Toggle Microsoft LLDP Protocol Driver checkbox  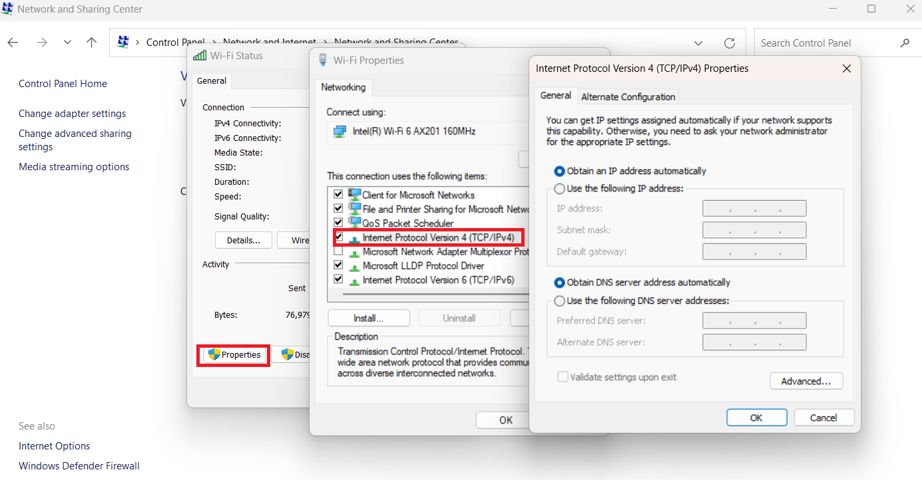(x=338, y=265)
